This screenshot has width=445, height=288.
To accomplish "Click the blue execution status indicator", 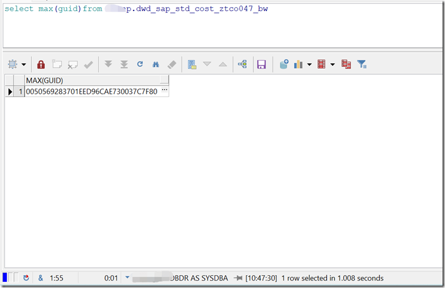I will [x=5, y=277].
